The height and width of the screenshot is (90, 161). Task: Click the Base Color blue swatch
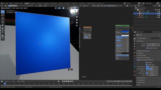125,31
